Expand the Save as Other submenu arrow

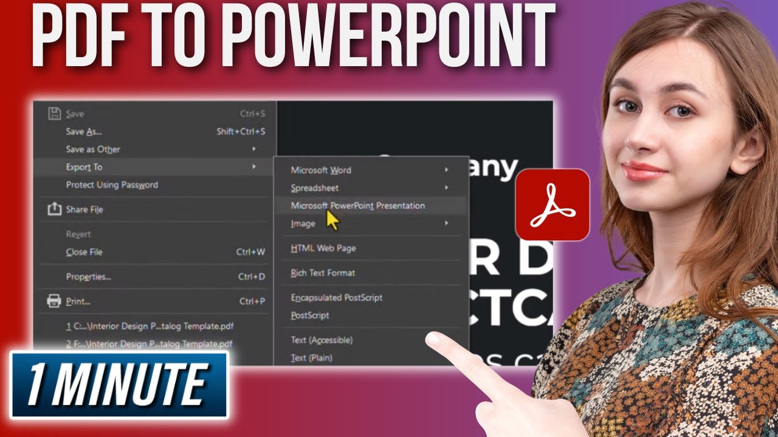coord(254,149)
